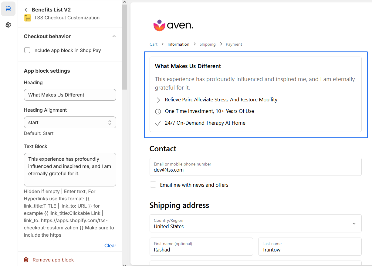This screenshot has width=372, height=266.
Task: Go back using arrow beside Benefits List V2
Action: point(26,10)
